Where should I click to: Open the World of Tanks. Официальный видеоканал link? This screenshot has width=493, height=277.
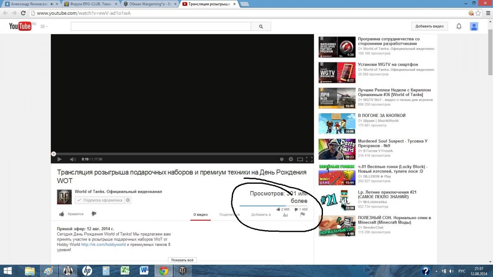pyautogui.click(x=118, y=192)
